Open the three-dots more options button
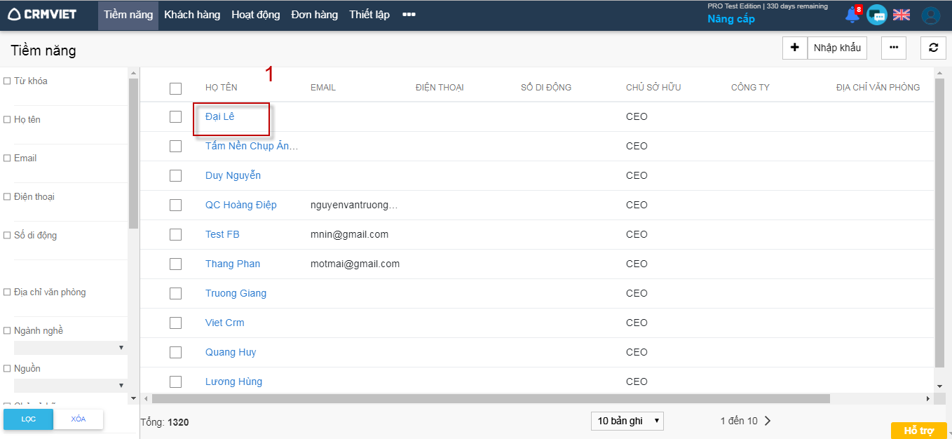Viewport: 952px width, 439px height. [893, 48]
